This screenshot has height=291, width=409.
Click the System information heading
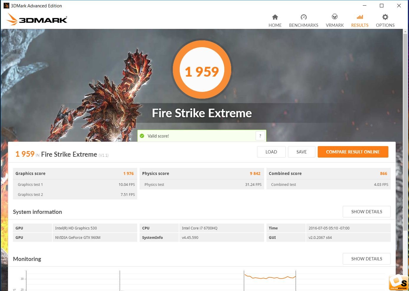(37, 212)
